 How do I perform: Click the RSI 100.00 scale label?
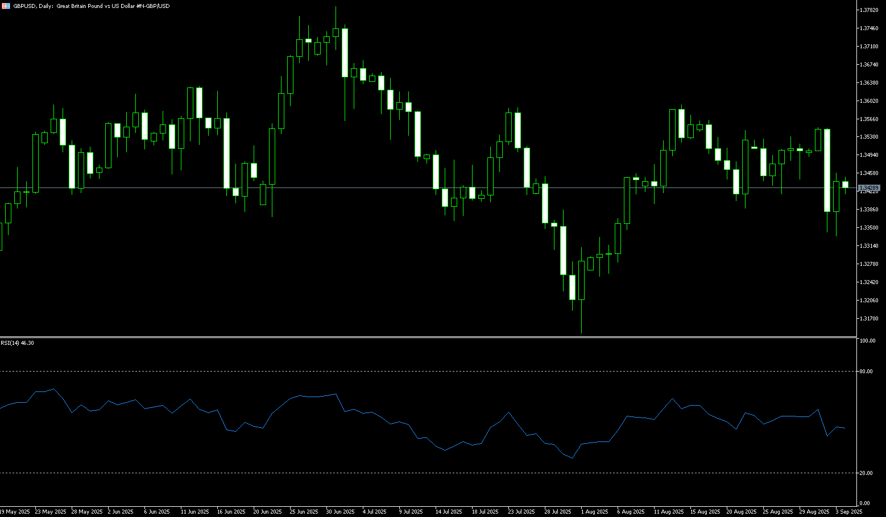pos(867,341)
